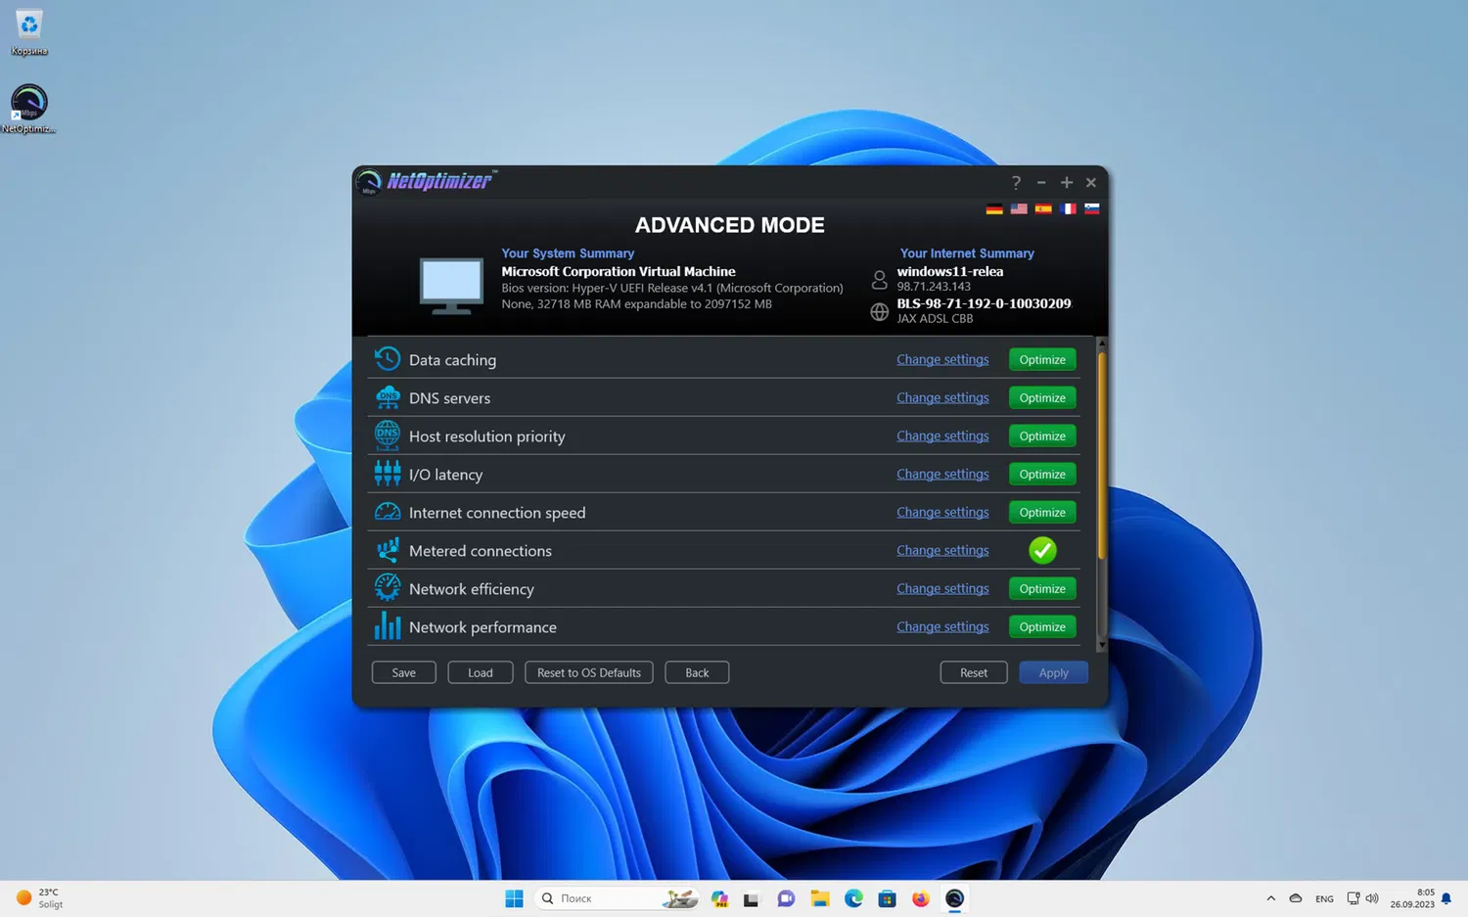Click the Metered connections icon
Screen dimensions: 1468x917
tap(388, 550)
